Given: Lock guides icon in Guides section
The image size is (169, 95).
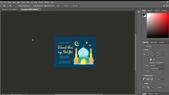Looking at the screenshot, I should pyautogui.click(x=148, y=87).
